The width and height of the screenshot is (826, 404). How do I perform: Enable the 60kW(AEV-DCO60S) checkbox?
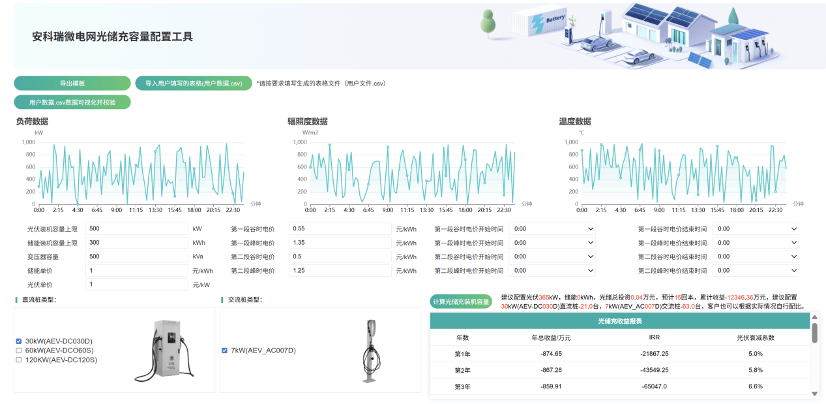pos(19,350)
